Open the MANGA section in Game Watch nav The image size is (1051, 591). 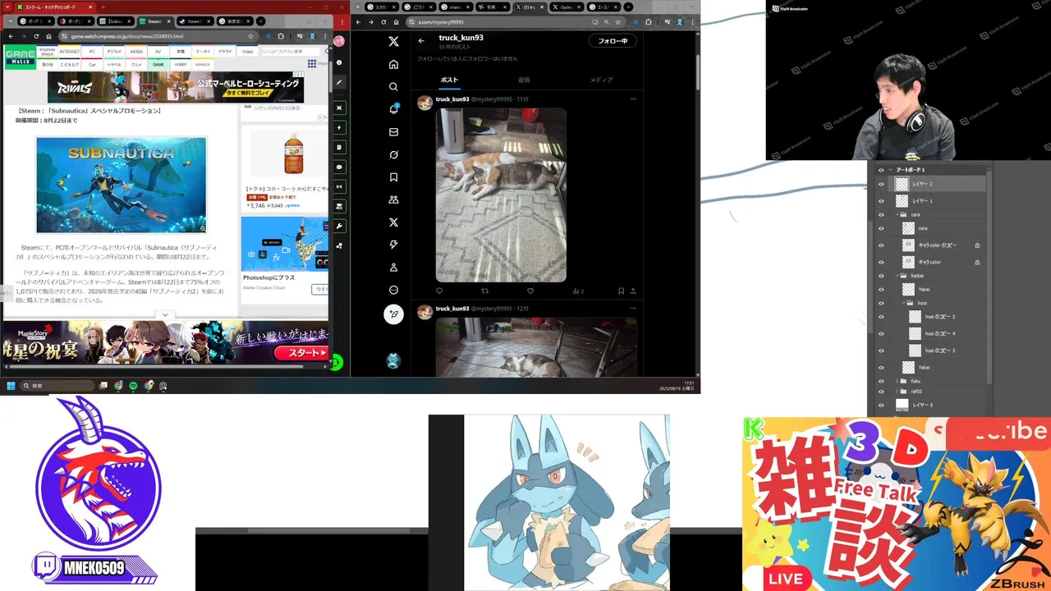pyautogui.click(x=203, y=64)
